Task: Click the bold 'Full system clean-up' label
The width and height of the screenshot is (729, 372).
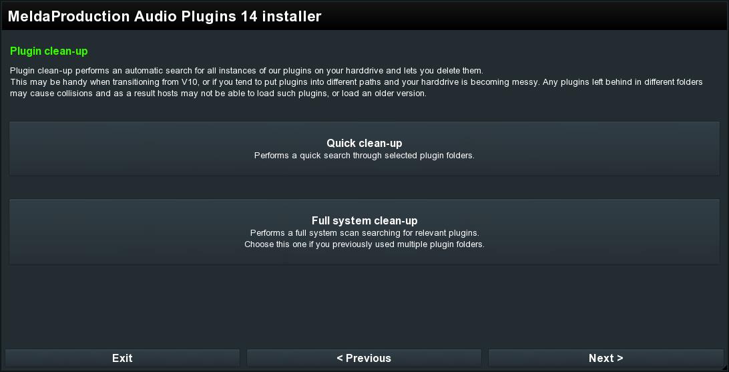Action: (x=364, y=220)
